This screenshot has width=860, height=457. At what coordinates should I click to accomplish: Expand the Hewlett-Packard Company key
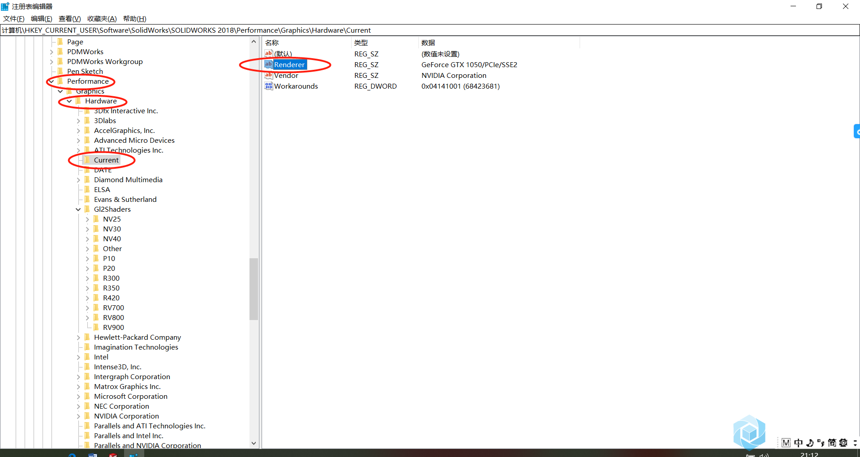pyautogui.click(x=78, y=337)
